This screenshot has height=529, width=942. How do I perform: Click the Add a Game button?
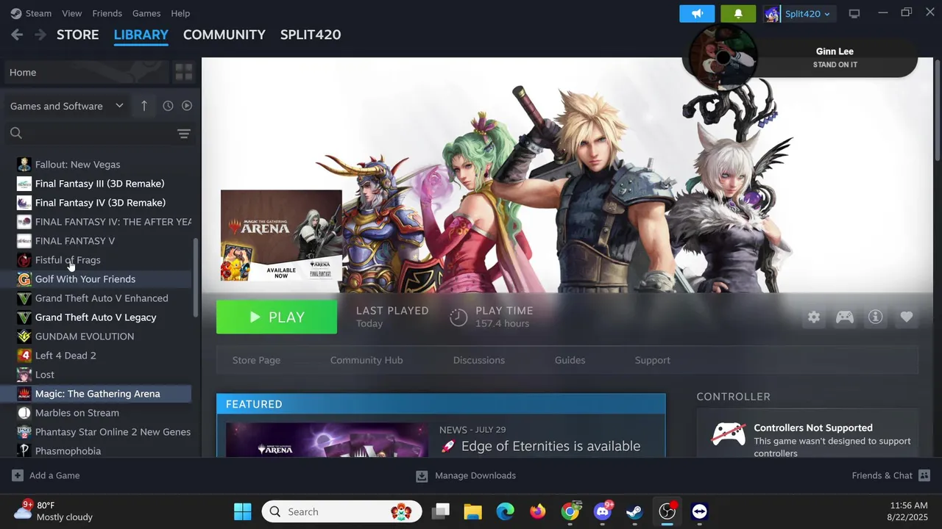click(x=46, y=475)
